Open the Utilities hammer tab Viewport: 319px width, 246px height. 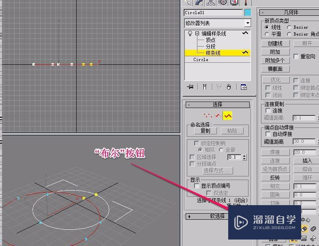click(246, 3)
